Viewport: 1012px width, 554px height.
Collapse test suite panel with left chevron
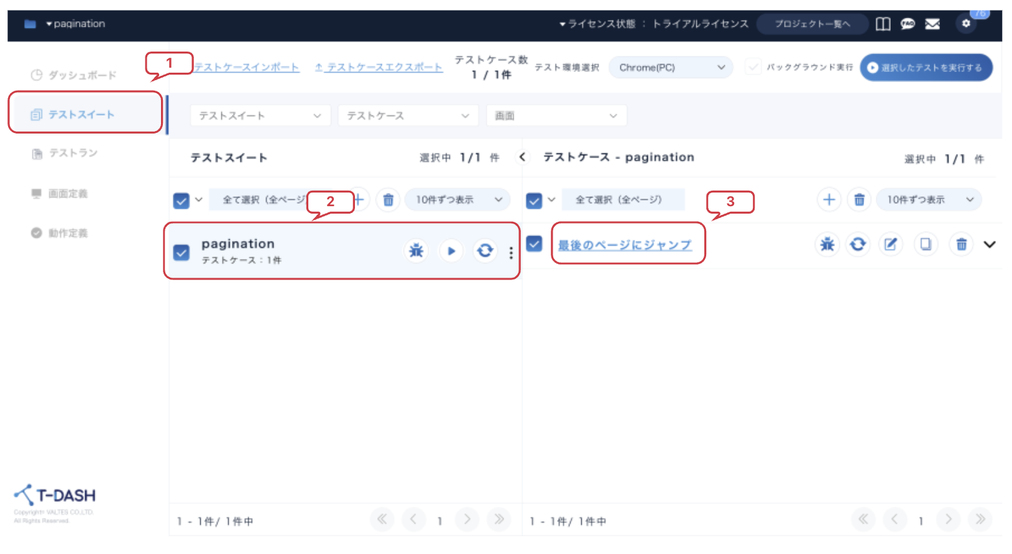tap(522, 157)
